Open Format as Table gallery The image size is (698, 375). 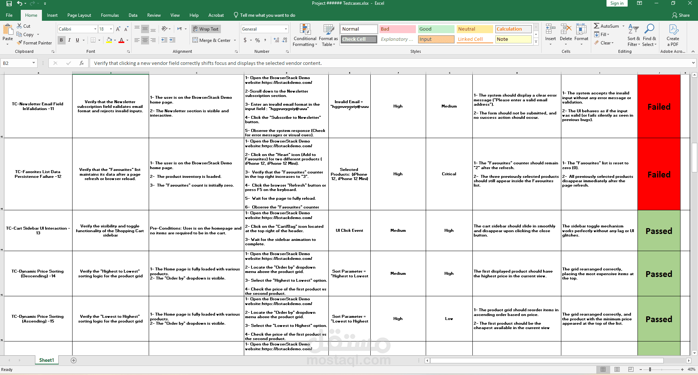coord(328,35)
